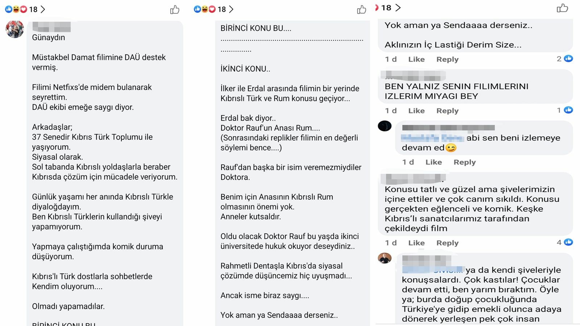This screenshot has width=580, height=326.
Task: Reply to the 'BEN YALNIZ SENIN FILMLERINI' comment
Action: click(x=447, y=111)
